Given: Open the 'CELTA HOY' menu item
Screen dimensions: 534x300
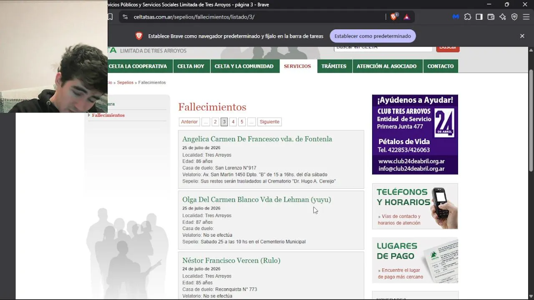Looking at the screenshot, I should point(191,66).
